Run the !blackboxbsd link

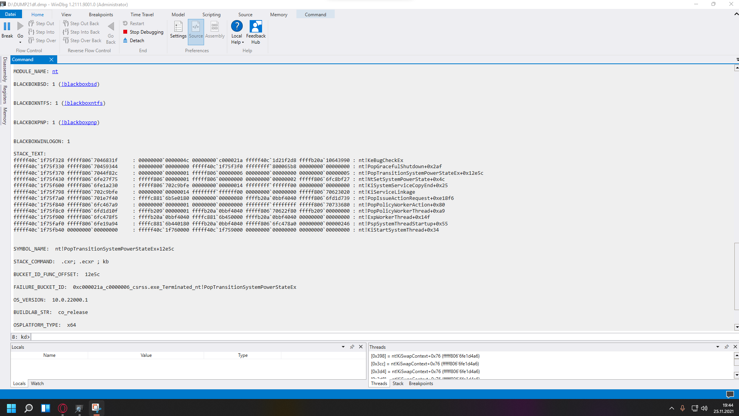[79, 84]
